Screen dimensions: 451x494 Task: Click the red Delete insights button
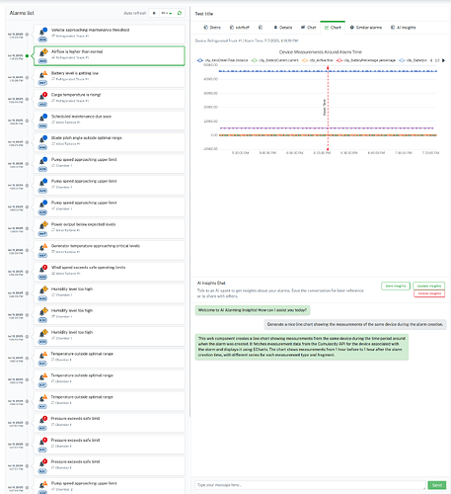pos(429,293)
